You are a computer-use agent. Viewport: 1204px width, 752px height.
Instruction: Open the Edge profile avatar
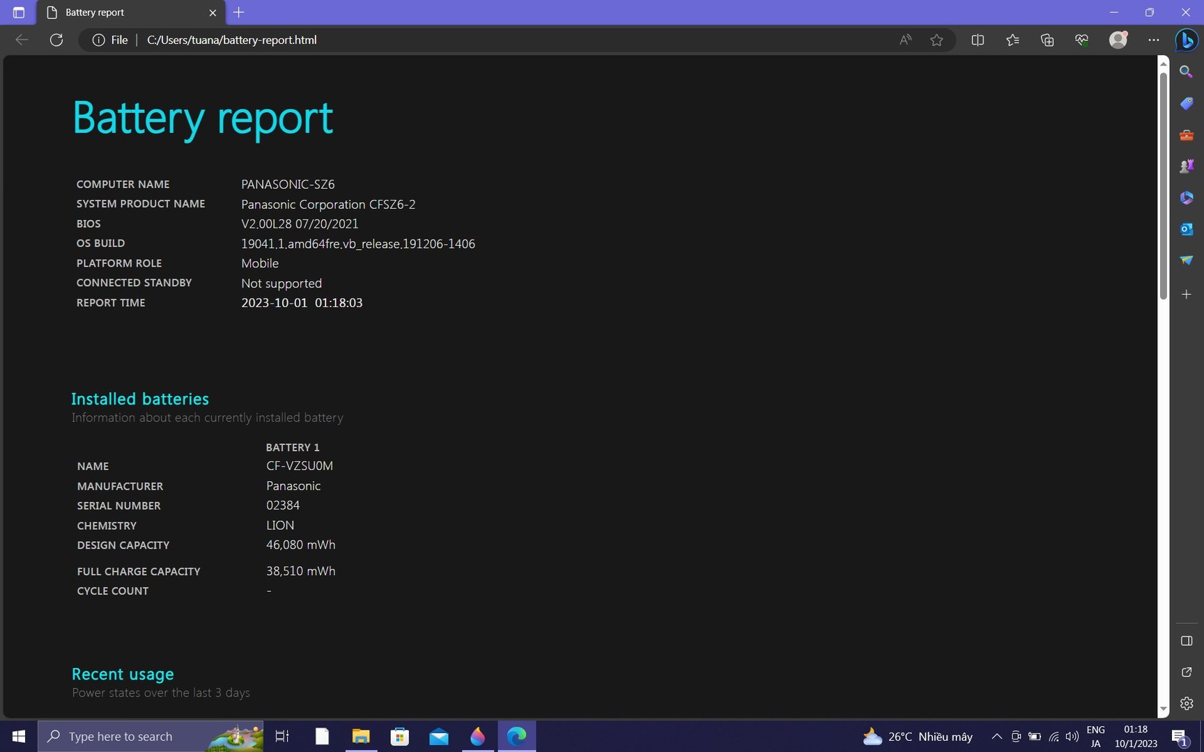pos(1118,40)
